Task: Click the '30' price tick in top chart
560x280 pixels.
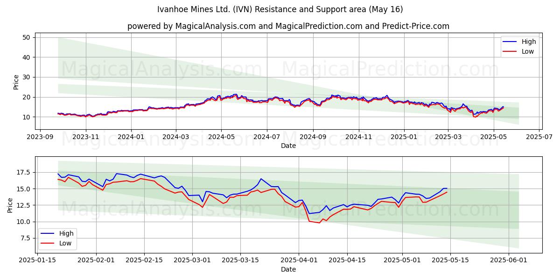Action: point(27,77)
